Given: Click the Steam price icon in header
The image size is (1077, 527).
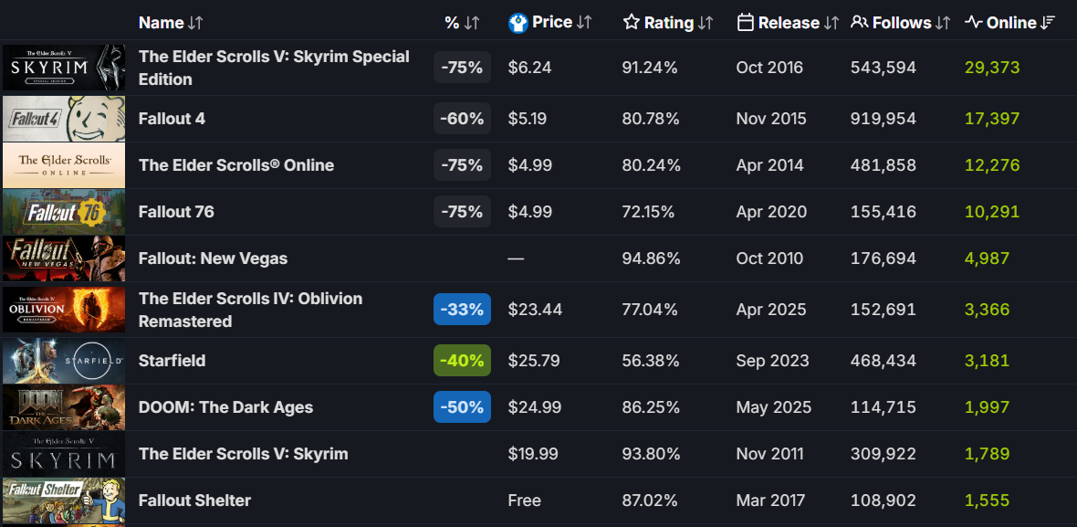Looking at the screenshot, I should tap(518, 23).
